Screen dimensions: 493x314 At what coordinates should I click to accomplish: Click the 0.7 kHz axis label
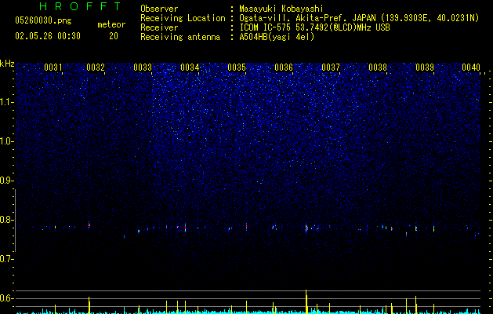click(6, 259)
